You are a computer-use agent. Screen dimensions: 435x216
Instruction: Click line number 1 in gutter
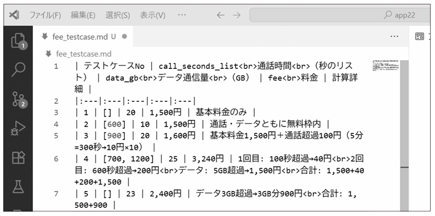56,66
